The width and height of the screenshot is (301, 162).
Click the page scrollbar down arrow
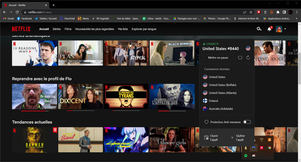(x=299, y=160)
